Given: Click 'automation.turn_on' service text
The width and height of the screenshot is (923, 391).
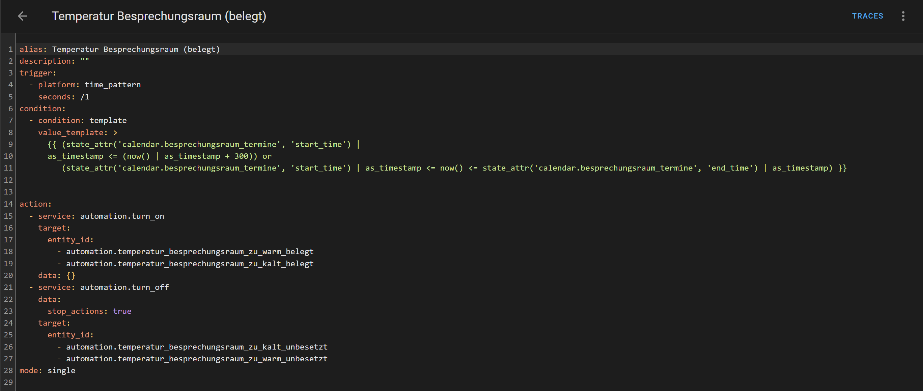Looking at the screenshot, I should [122, 216].
